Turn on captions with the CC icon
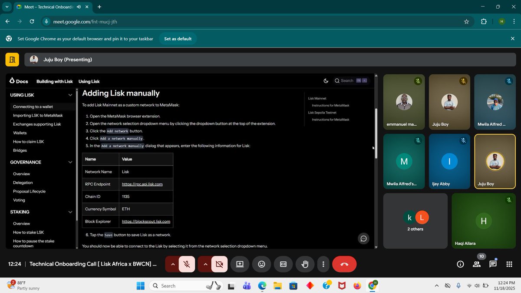521x293 pixels. point(283,264)
